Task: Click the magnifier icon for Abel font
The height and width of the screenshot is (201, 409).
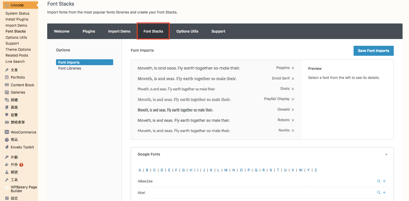Action: point(379,193)
